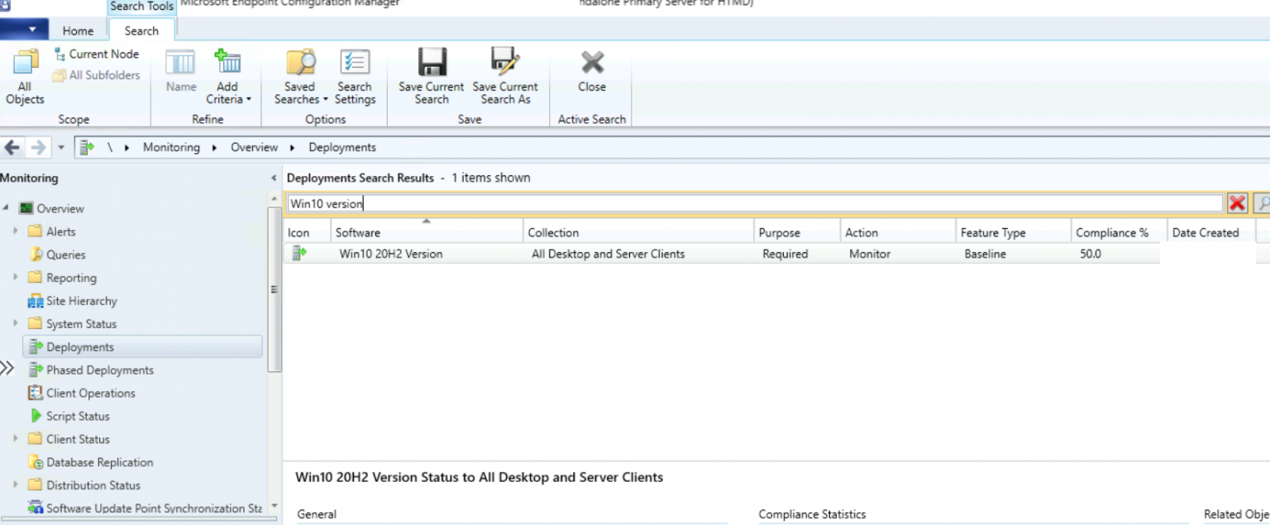The image size is (1270, 525).
Task: Select Current Node scope option
Action: coord(96,54)
